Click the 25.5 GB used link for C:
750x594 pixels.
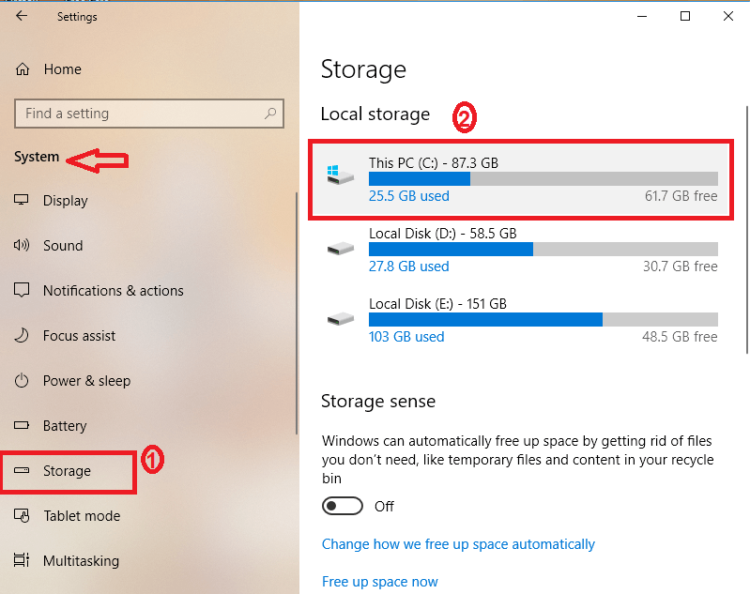click(x=409, y=196)
